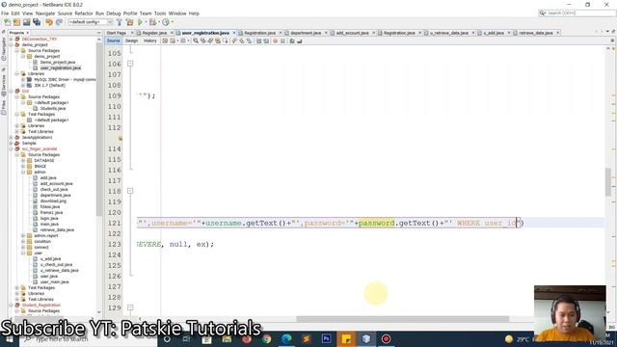Open the Run Project dropdown arrow

click(146, 22)
